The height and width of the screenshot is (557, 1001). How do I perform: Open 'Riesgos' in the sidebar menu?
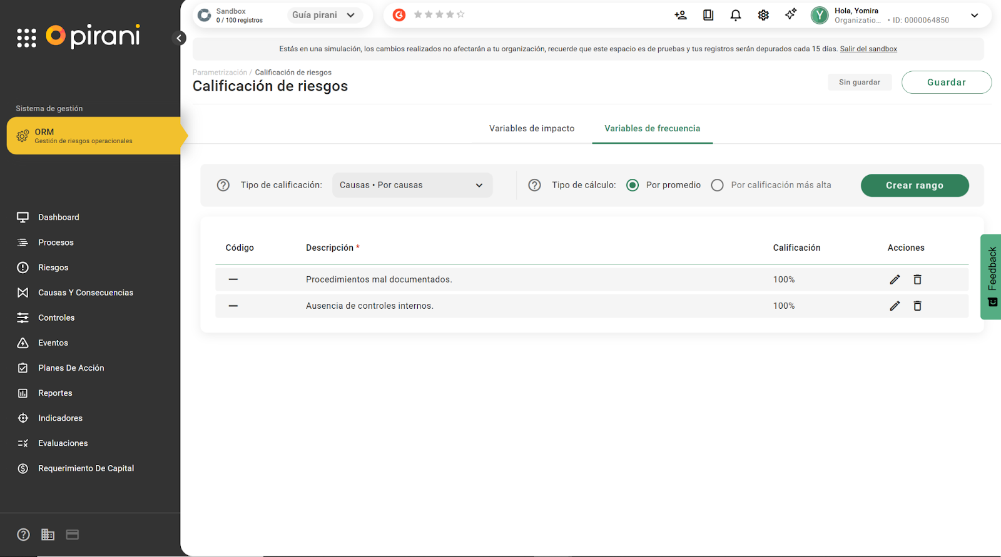click(53, 268)
